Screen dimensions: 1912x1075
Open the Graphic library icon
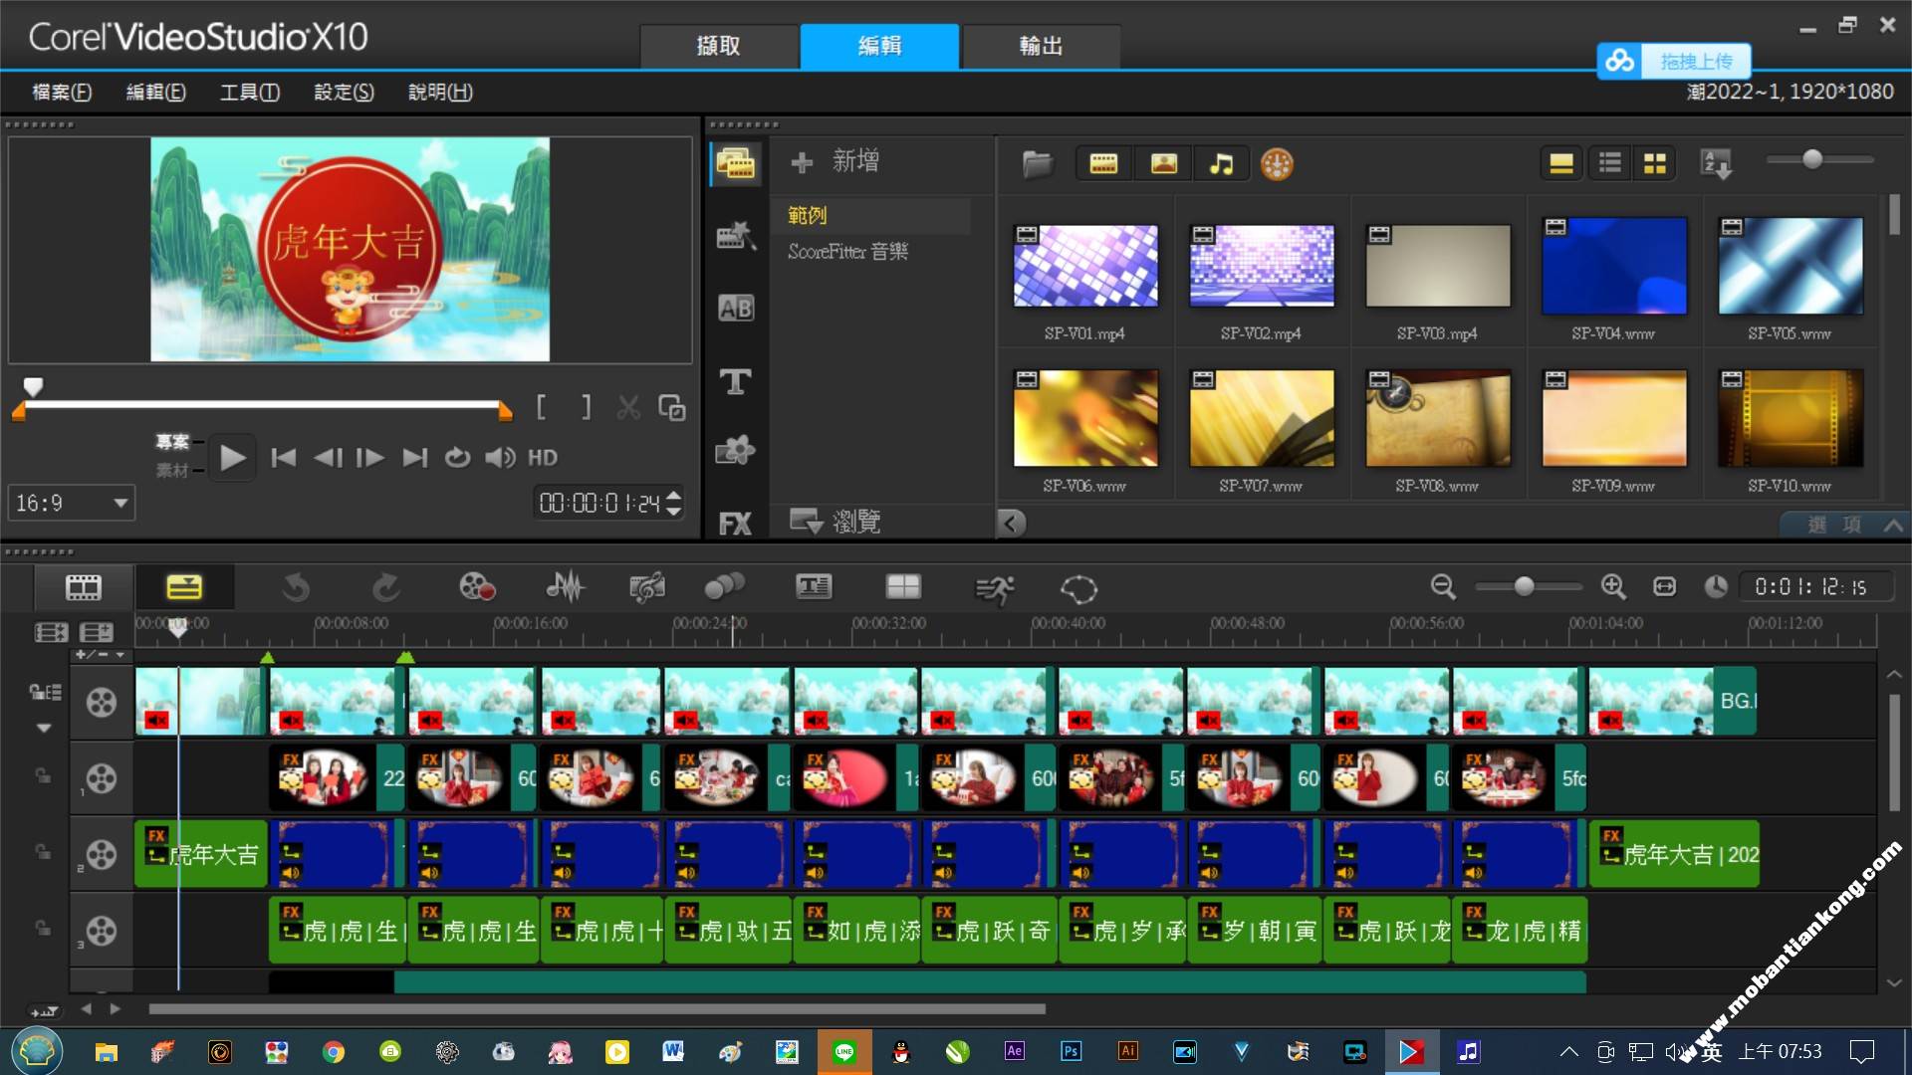pos(736,451)
